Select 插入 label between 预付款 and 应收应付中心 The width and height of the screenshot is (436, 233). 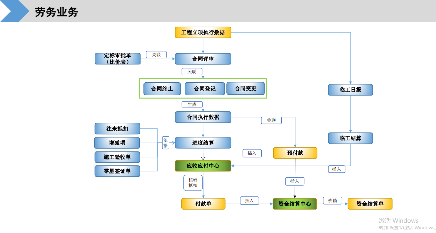tap(252, 153)
